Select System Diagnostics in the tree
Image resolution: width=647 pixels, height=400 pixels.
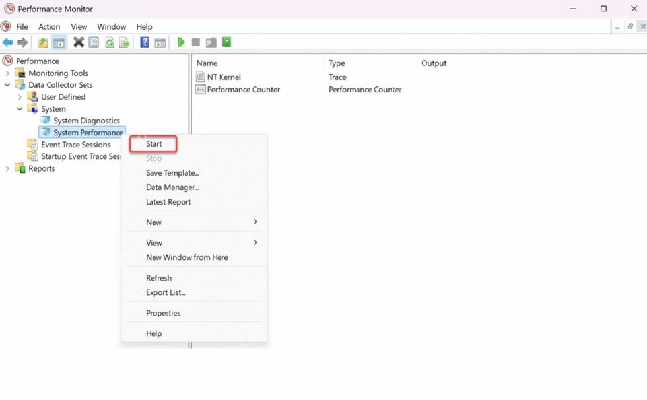click(x=86, y=121)
